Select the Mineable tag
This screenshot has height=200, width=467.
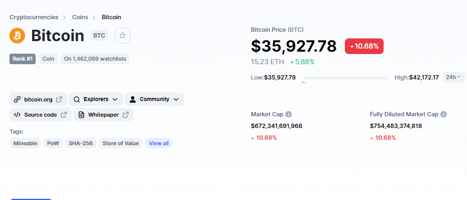coord(25,143)
